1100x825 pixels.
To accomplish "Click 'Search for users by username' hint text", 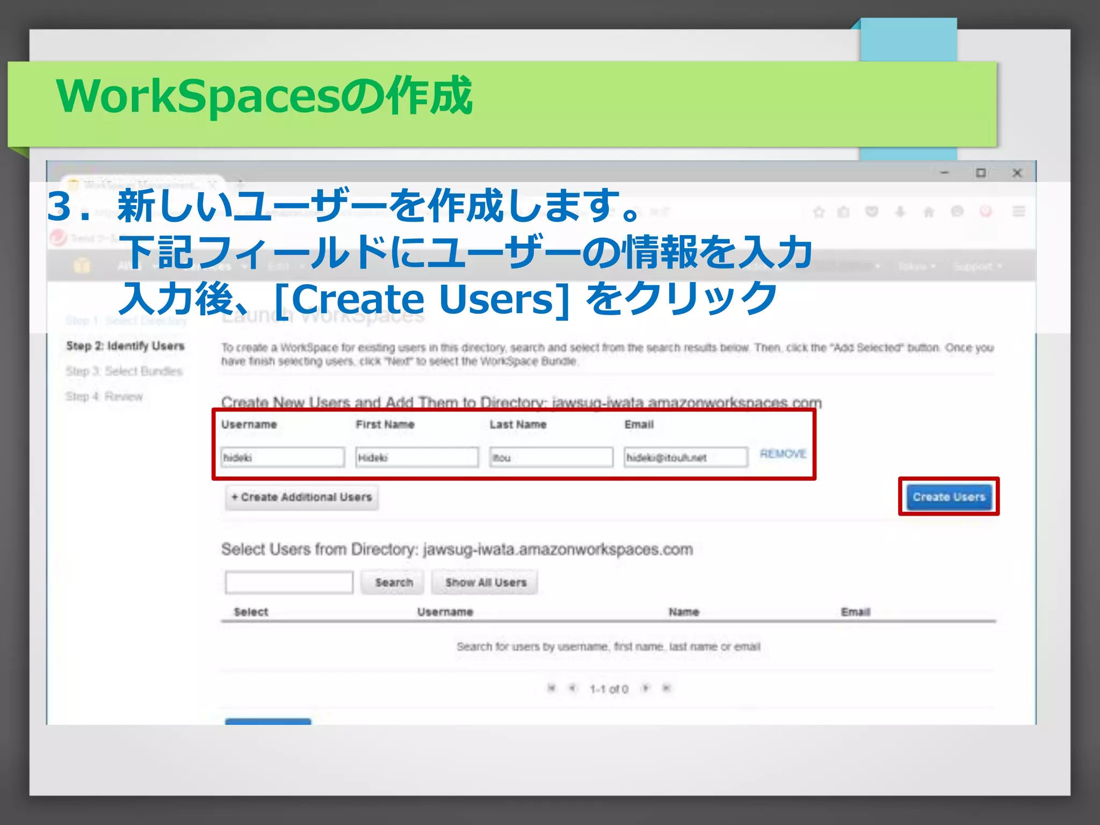I will point(609,647).
